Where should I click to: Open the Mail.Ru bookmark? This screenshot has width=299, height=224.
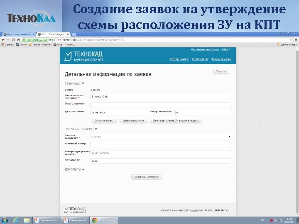pos(21,45)
